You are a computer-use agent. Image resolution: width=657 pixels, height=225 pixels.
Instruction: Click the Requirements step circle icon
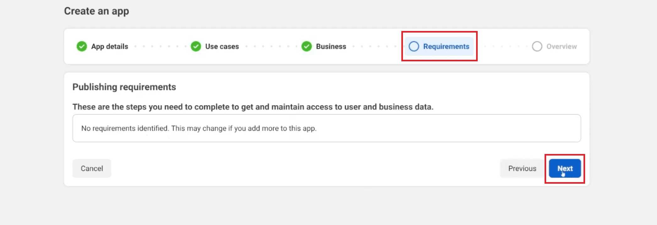click(x=414, y=46)
